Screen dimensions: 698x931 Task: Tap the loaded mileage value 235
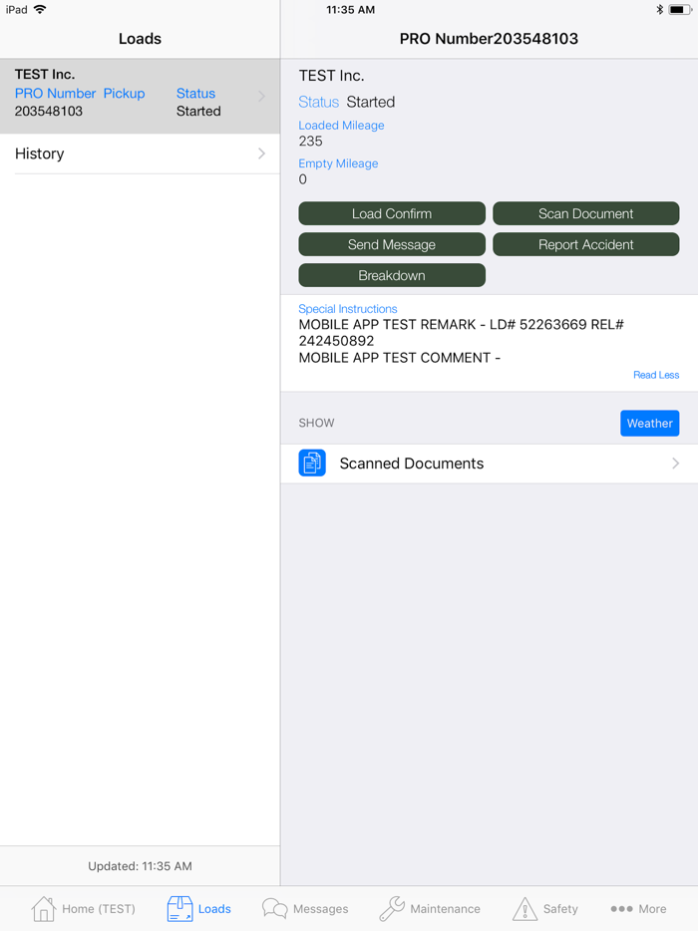(x=311, y=142)
